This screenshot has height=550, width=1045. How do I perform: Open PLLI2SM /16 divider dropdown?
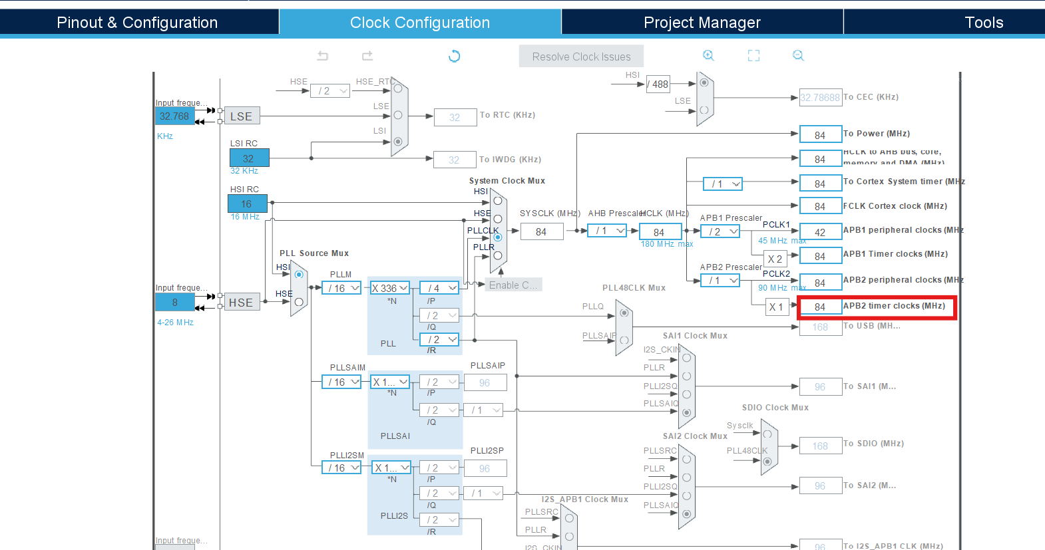pos(341,468)
